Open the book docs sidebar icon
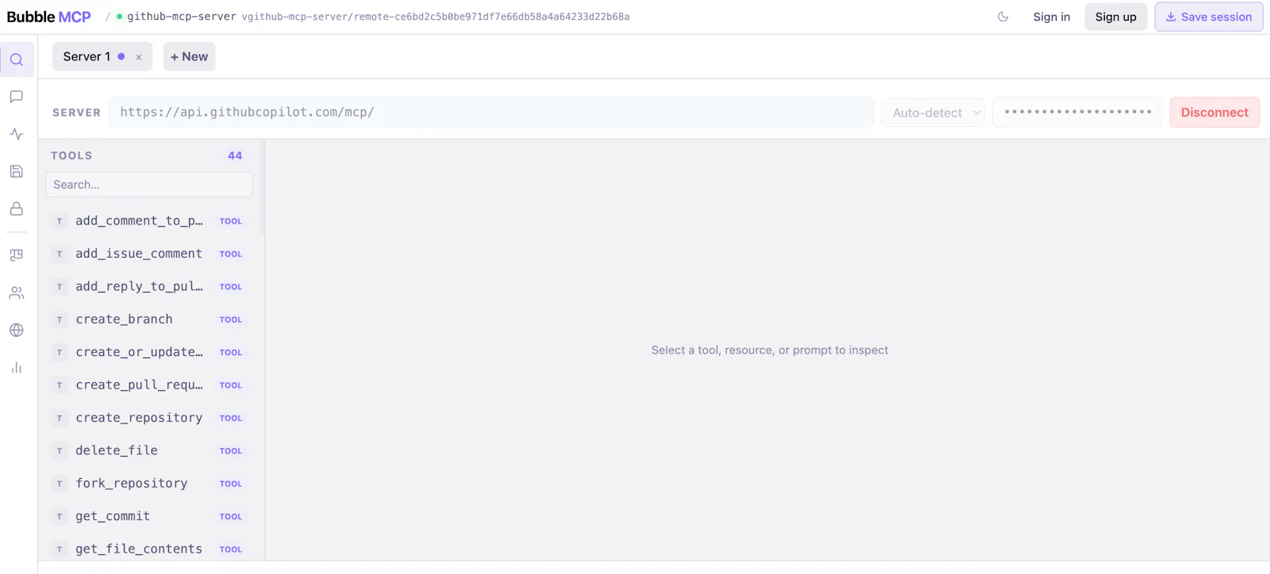The height and width of the screenshot is (574, 1270). (17, 255)
